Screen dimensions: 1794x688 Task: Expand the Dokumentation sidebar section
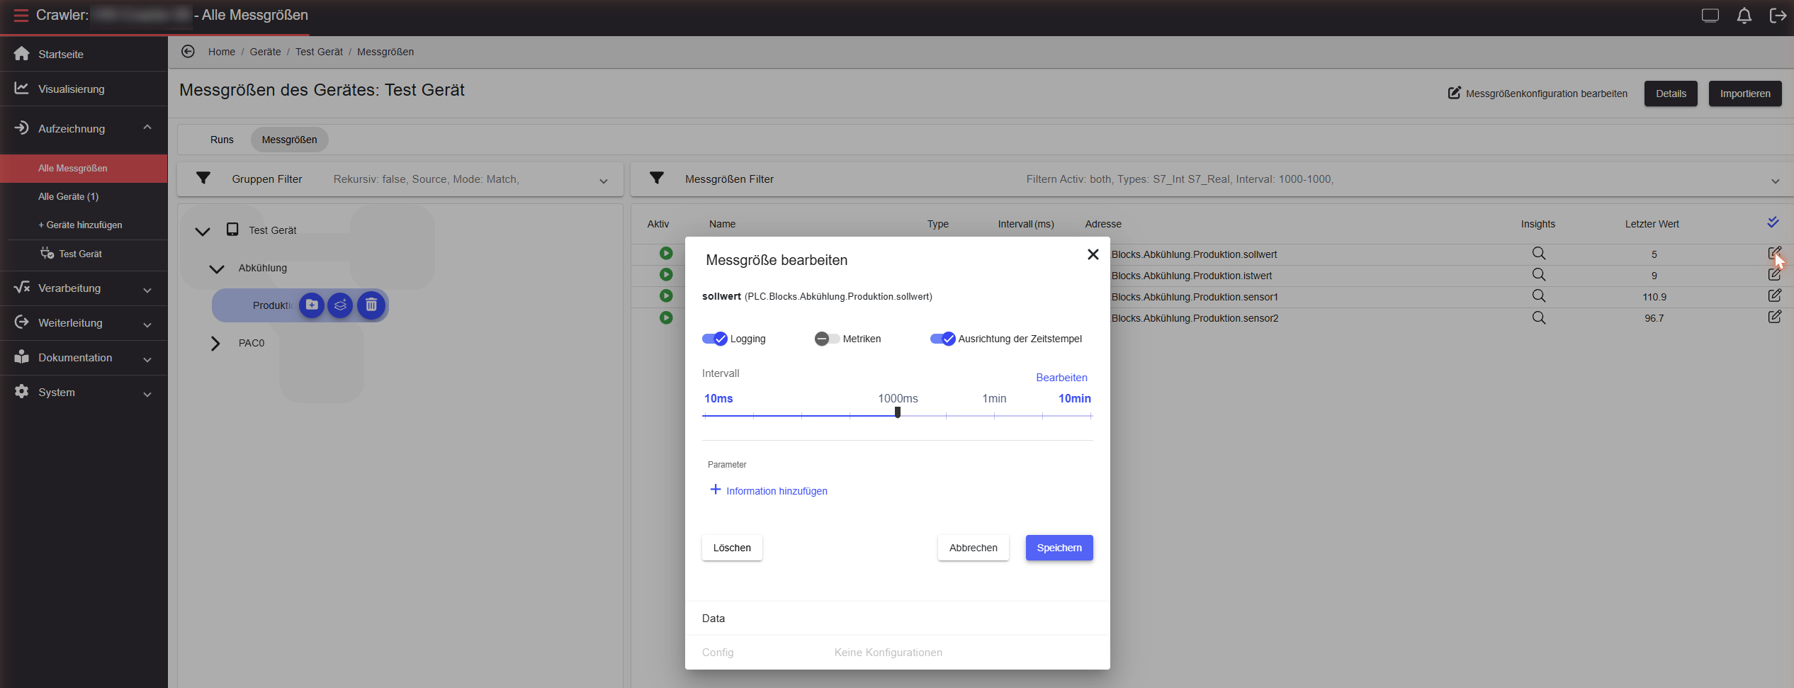(x=147, y=359)
